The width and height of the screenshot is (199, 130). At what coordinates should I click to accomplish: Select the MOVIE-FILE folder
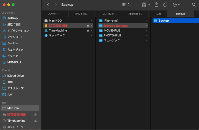pos(112,30)
